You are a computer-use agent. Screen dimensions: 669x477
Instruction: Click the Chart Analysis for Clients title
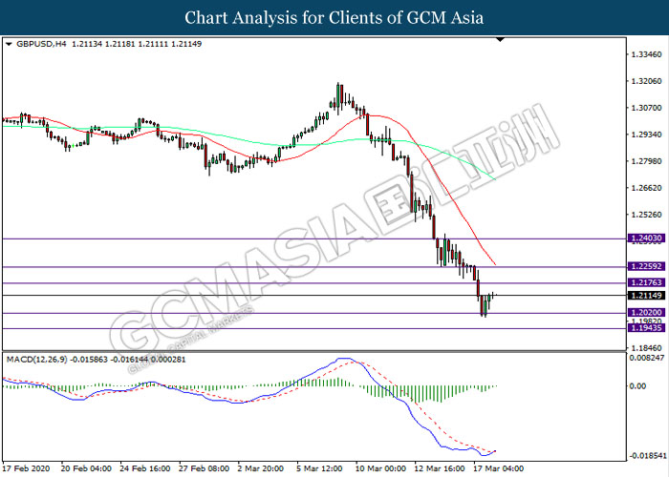point(334,18)
